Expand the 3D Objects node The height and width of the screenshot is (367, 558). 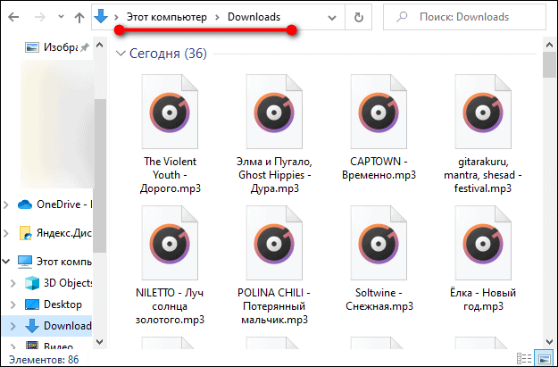(13, 283)
